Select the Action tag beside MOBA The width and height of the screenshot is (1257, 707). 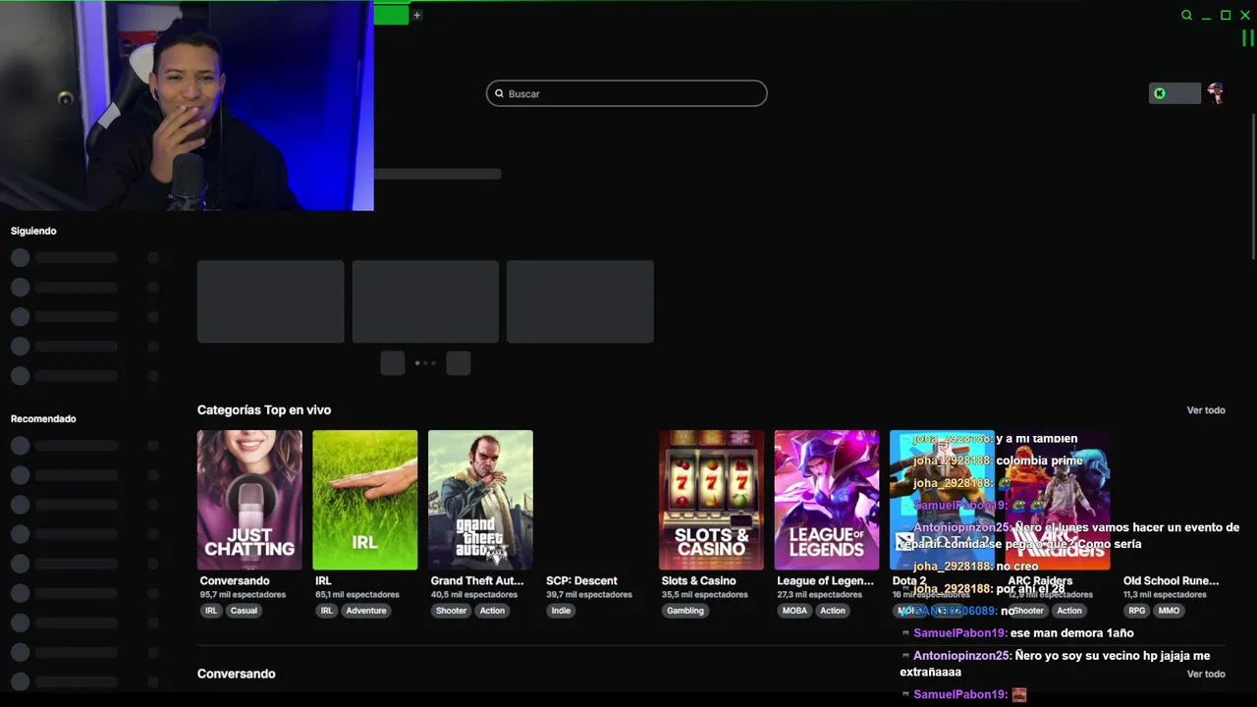[833, 611]
